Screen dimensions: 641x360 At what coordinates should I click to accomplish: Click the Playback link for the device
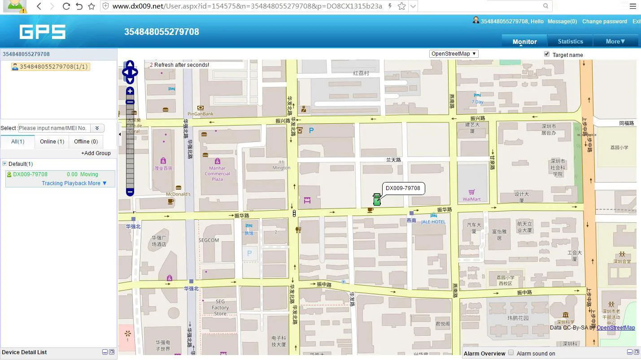pos(75,183)
